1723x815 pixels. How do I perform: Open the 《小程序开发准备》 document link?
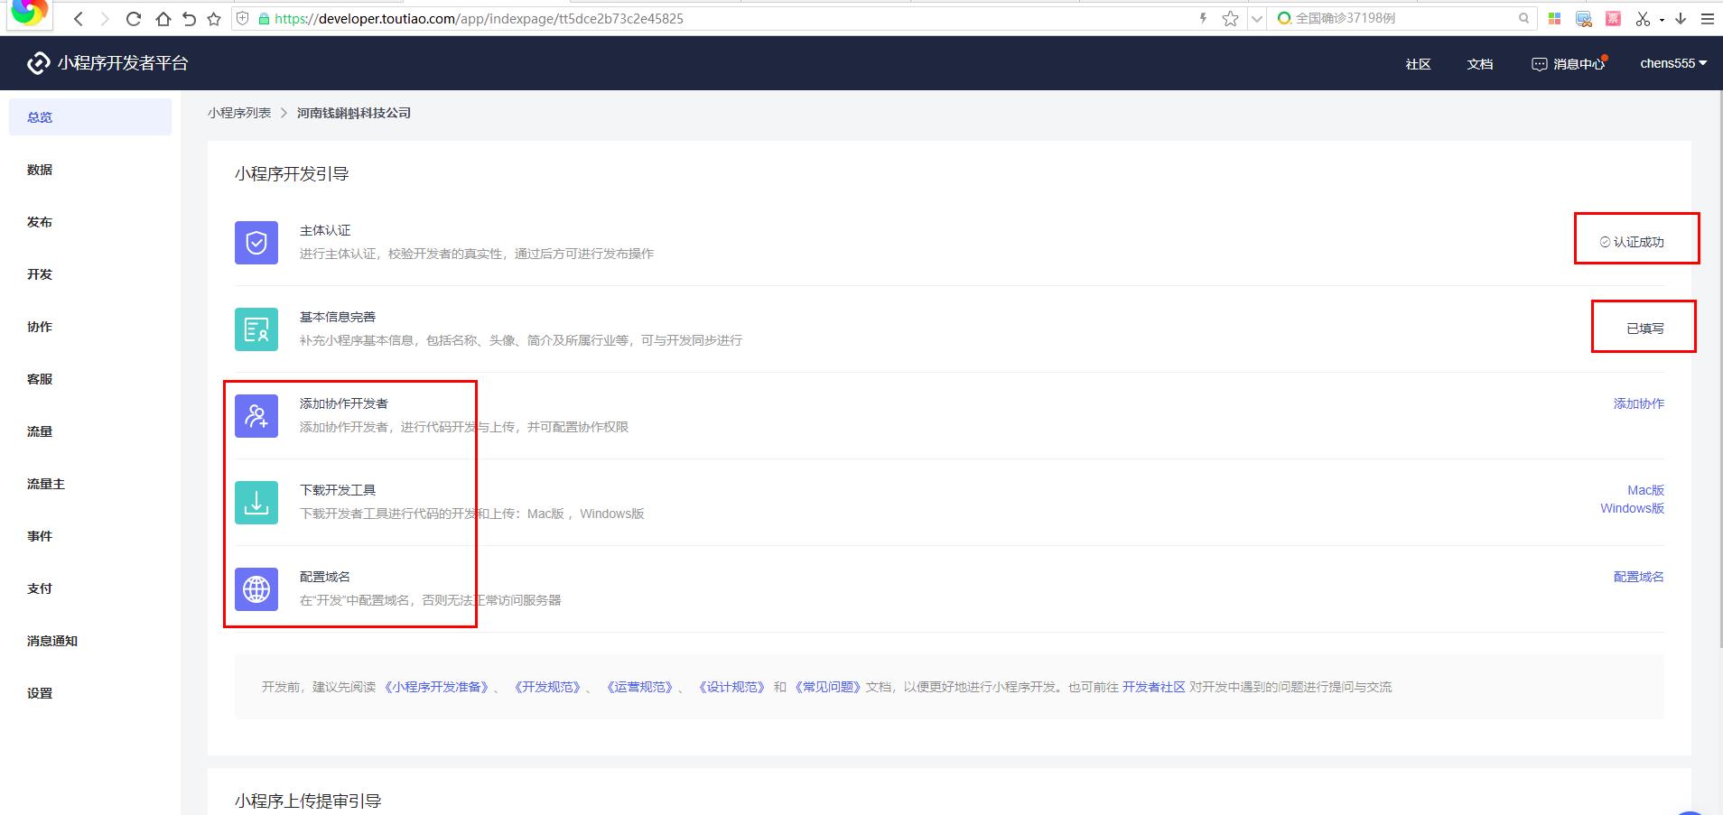coord(437,687)
